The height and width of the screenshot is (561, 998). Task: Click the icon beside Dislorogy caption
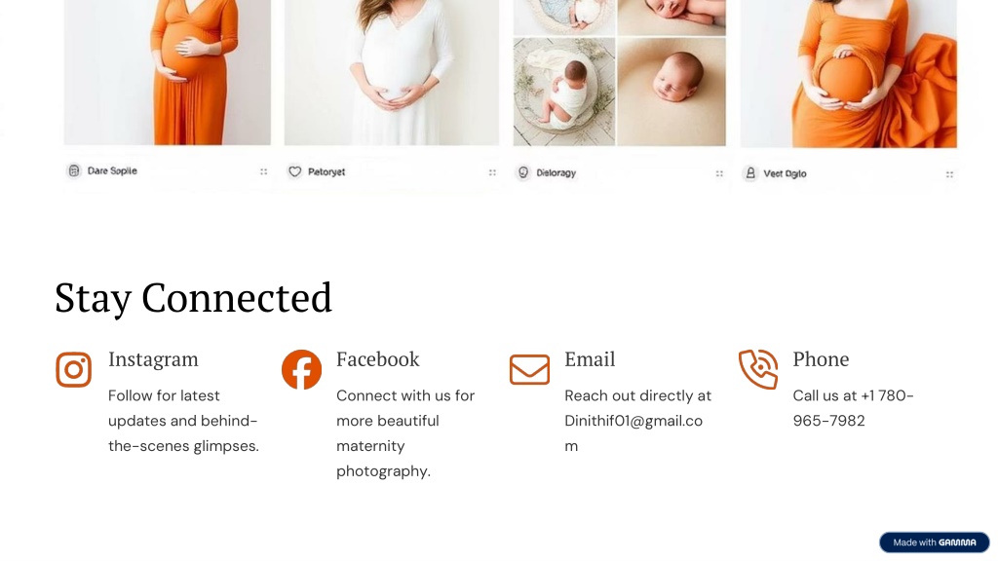tap(523, 172)
